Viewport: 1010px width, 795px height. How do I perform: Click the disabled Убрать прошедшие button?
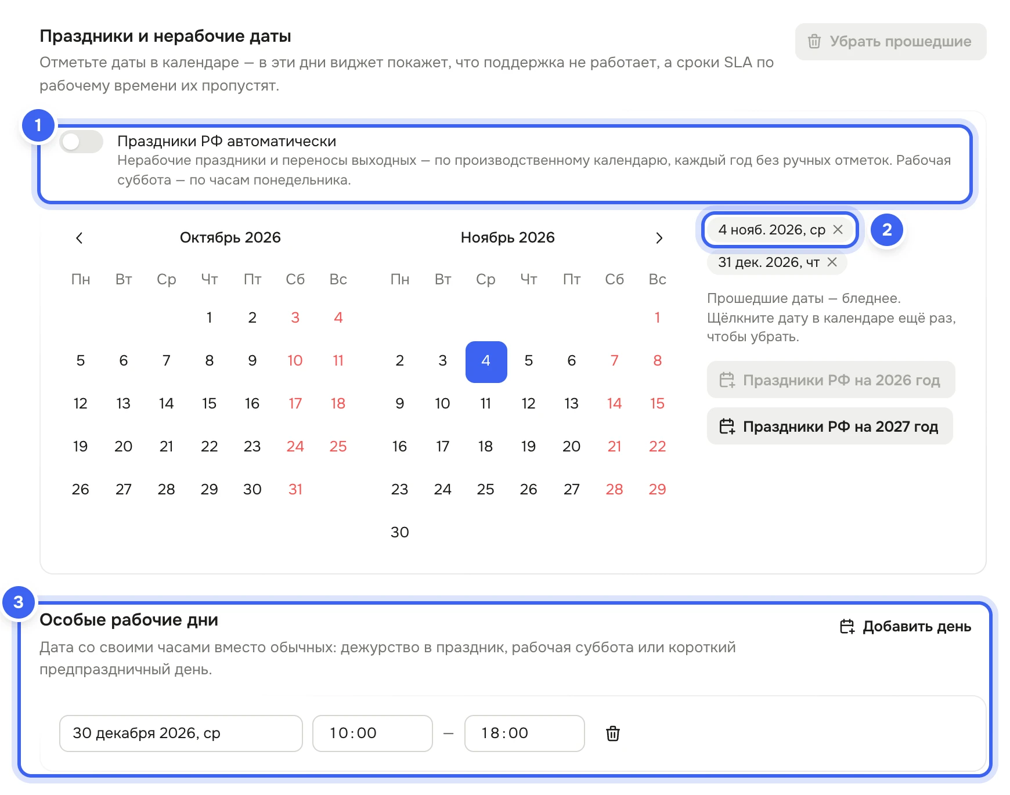pyautogui.click(x=890, y=42)
